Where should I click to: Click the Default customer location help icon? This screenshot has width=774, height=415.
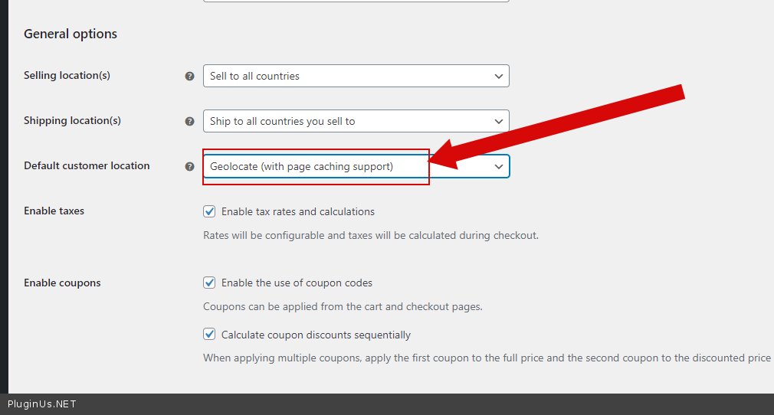(x=189, y=166)
